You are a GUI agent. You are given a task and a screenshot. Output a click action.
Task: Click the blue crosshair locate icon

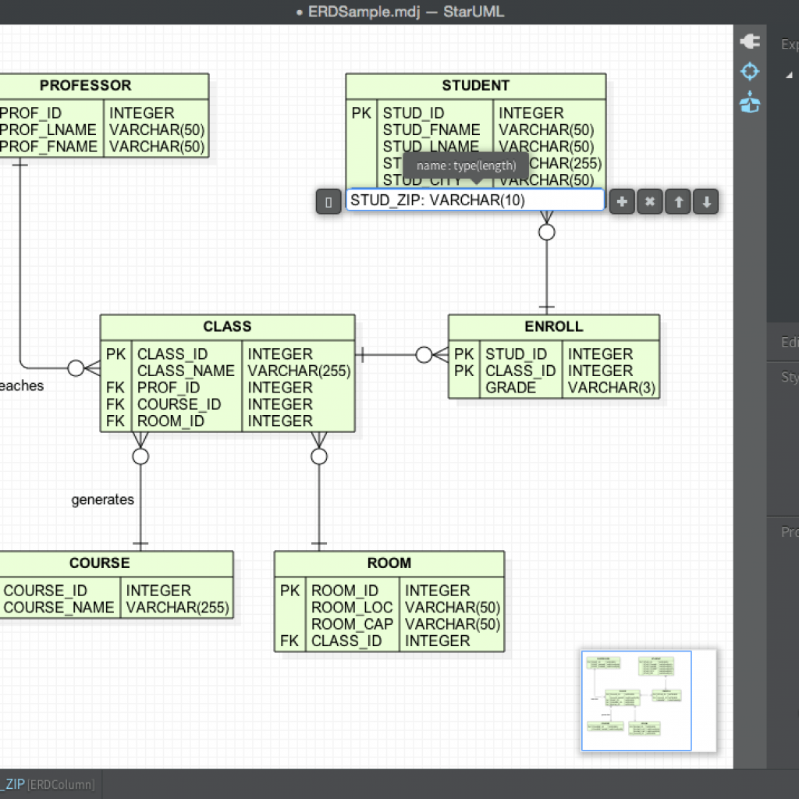click(749, 71)
